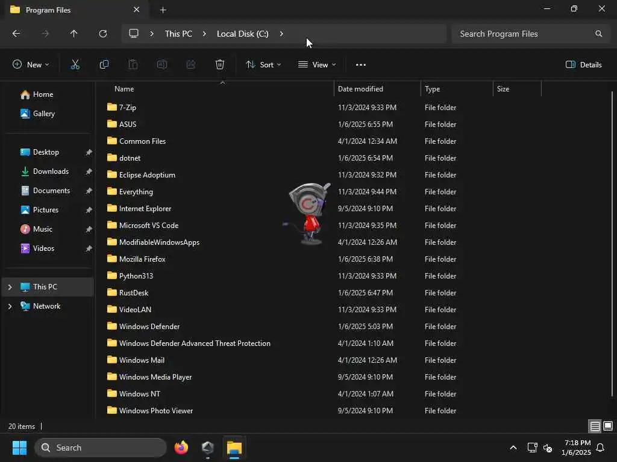Open Music in sidebar
The width and height of the screenshot is (617, 462).
pos(43,229)
